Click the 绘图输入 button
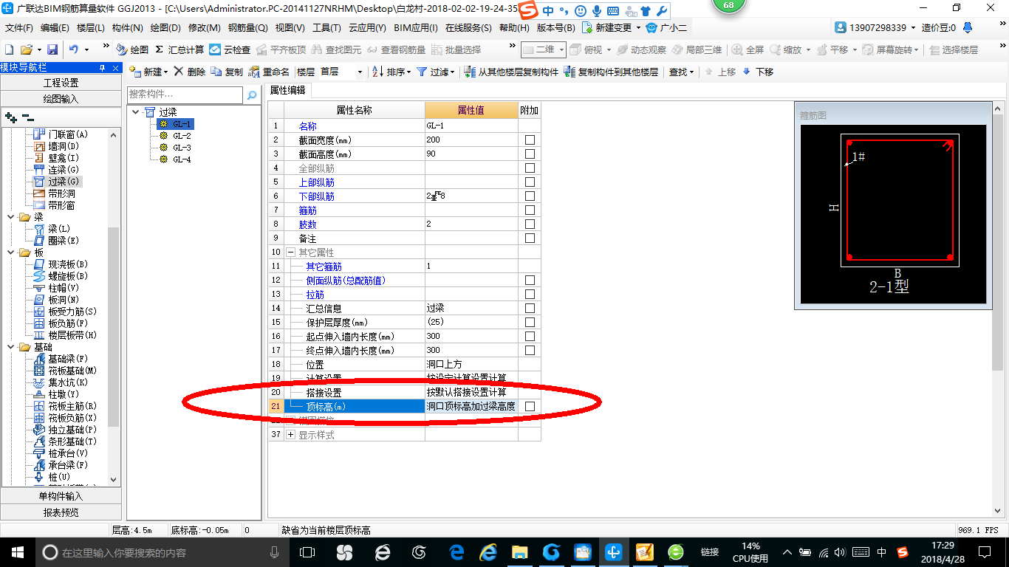Viewport: 1009px width, 567px height. click(61, 99)
